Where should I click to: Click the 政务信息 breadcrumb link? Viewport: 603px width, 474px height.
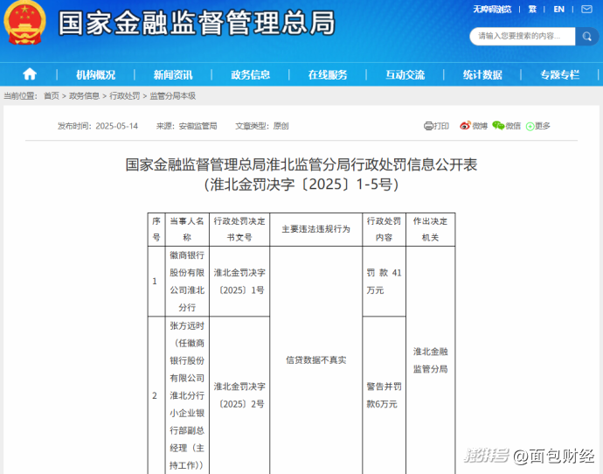[84, 96]
